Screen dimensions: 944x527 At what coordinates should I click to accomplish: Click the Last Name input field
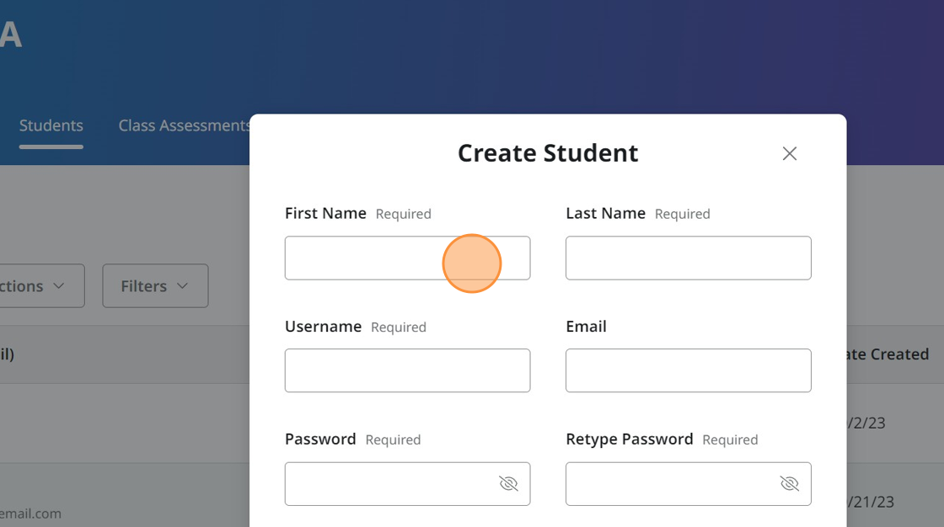[x=688, y=258]
